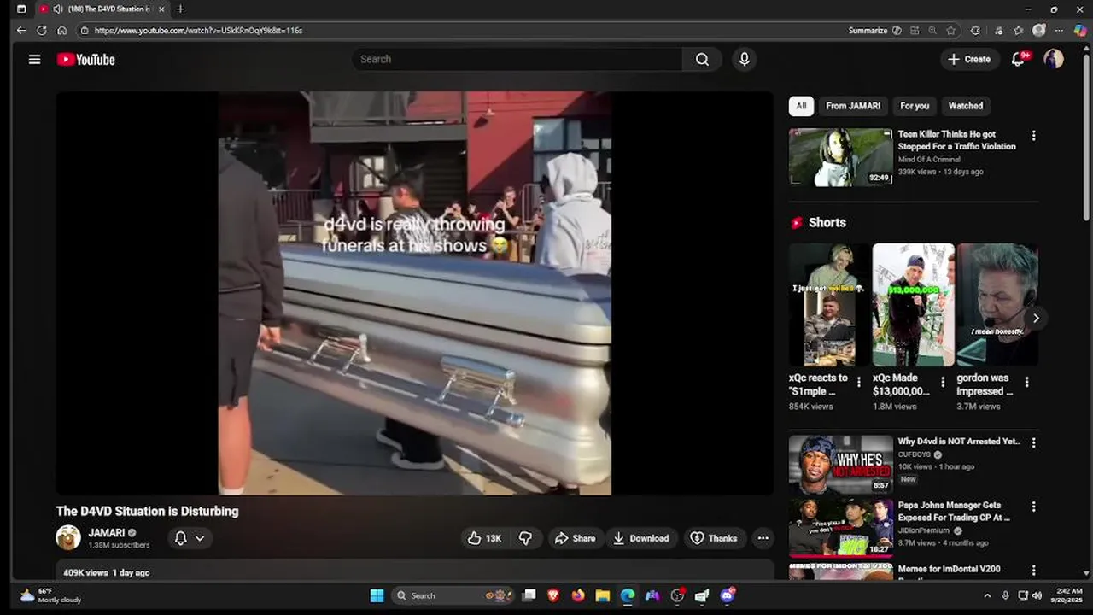Screen dimensions: 1093x615
Task: Open options for Why D4vd is NOT Arrested video
Action: point(1033,443)
